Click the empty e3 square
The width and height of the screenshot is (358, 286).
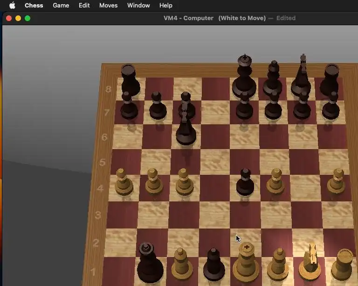pyautogui.click(x=245, y=215)
